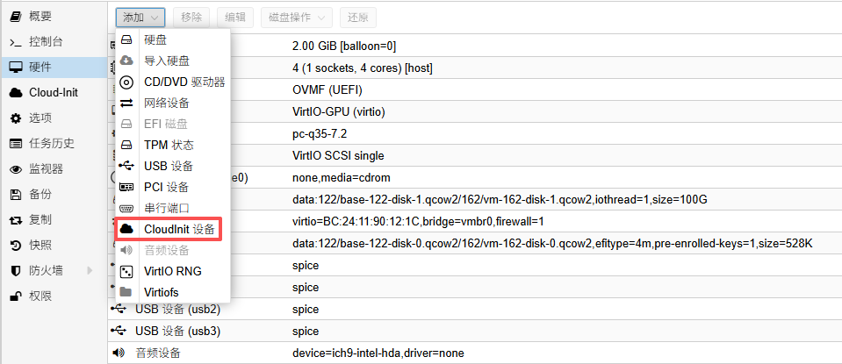The height and width of the screenshot is (364, 842).
Task: Select CloudInit 设备 from the menu
Action: (x=172, y=229)
